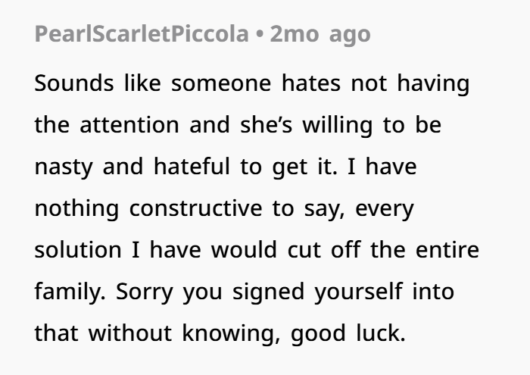
Task: Click the word 'nasty' in the third line
Action: coord(64,167)
